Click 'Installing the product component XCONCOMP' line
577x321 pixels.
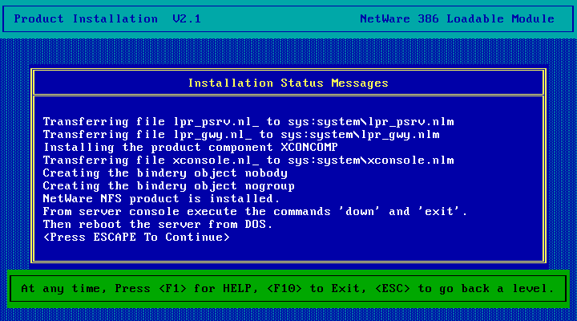(190, 148)
